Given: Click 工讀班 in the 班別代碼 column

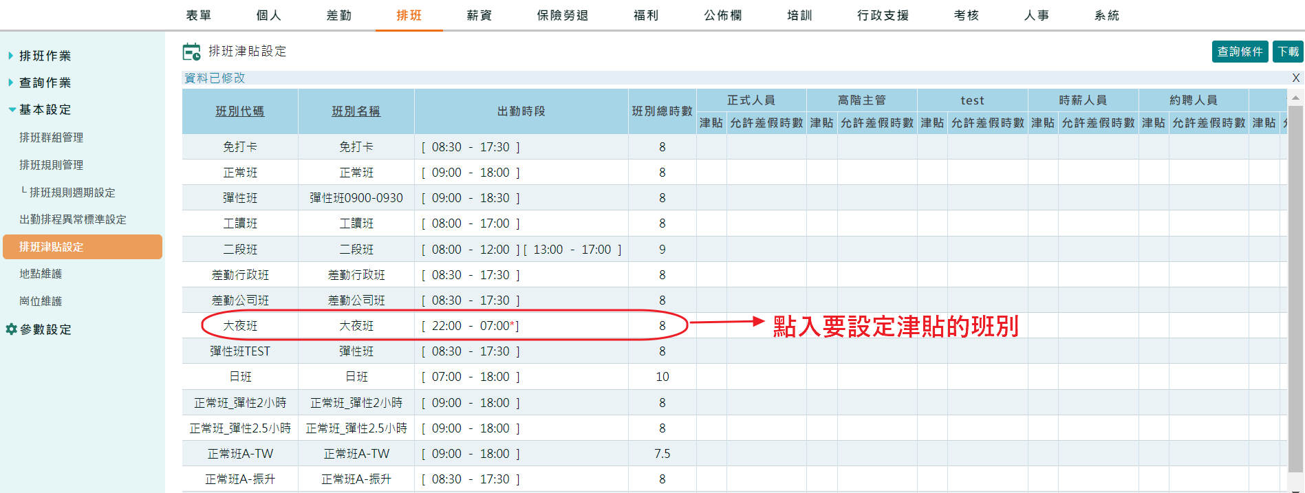Looking at the screenshot, I should (x=240, y=223).
